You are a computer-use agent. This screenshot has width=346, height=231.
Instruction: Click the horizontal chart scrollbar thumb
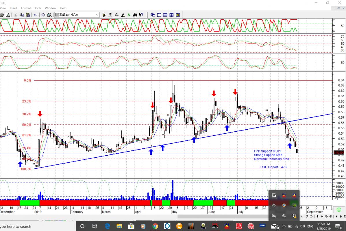[x=223, y=217]
